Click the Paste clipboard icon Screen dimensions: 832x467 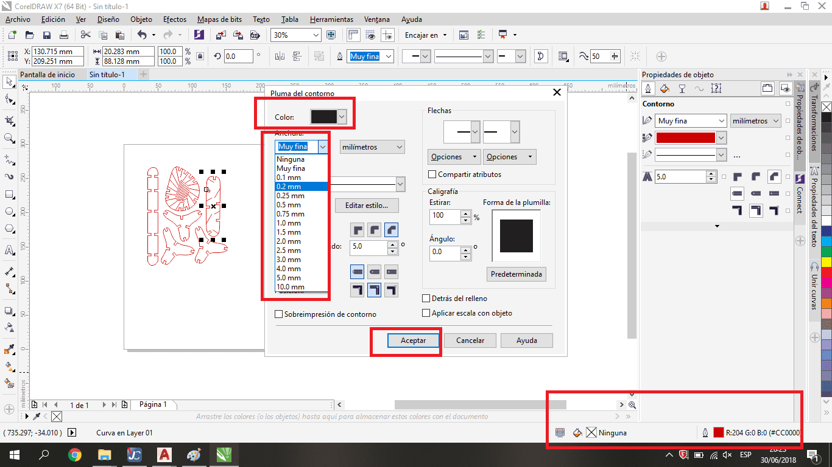119,35
